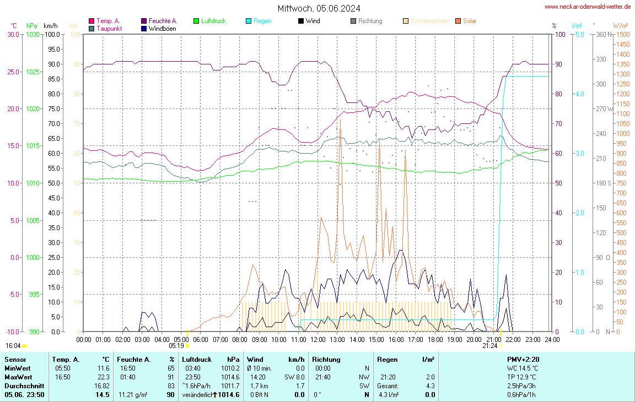Image resolution: width=635 pixels, height=402 pixels.
Task: Select the green Luftdruck legend swatch
Action: 196,21
